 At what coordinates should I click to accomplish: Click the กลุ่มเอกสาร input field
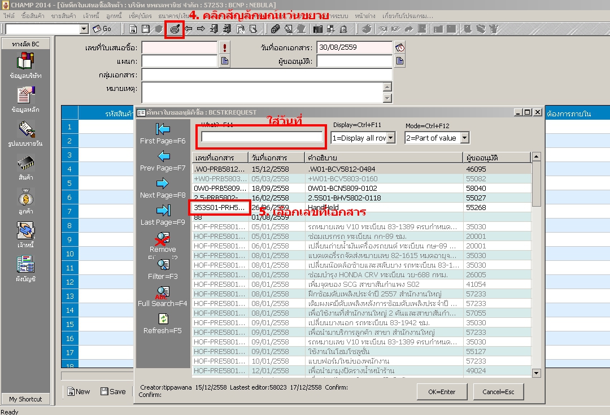click(x=267, y=75)
